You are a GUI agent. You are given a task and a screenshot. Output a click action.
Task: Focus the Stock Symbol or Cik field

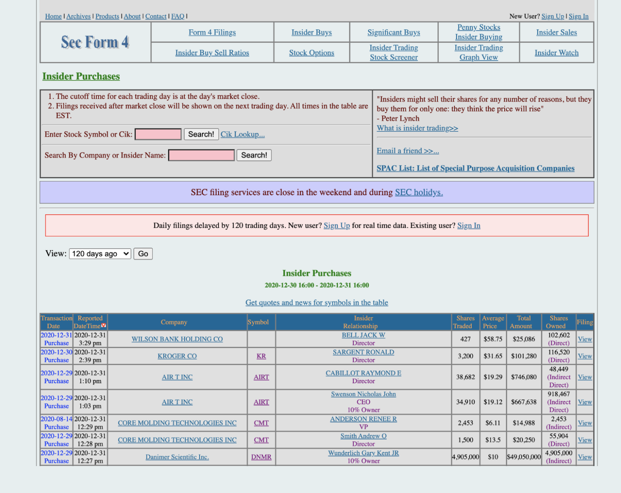tap(158, 134)
